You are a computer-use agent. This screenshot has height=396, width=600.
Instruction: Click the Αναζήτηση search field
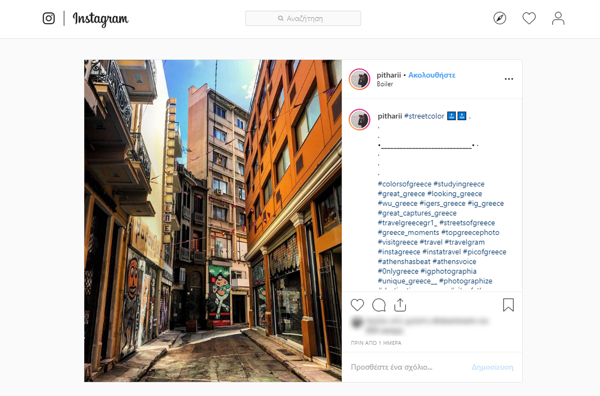[303, 18]
